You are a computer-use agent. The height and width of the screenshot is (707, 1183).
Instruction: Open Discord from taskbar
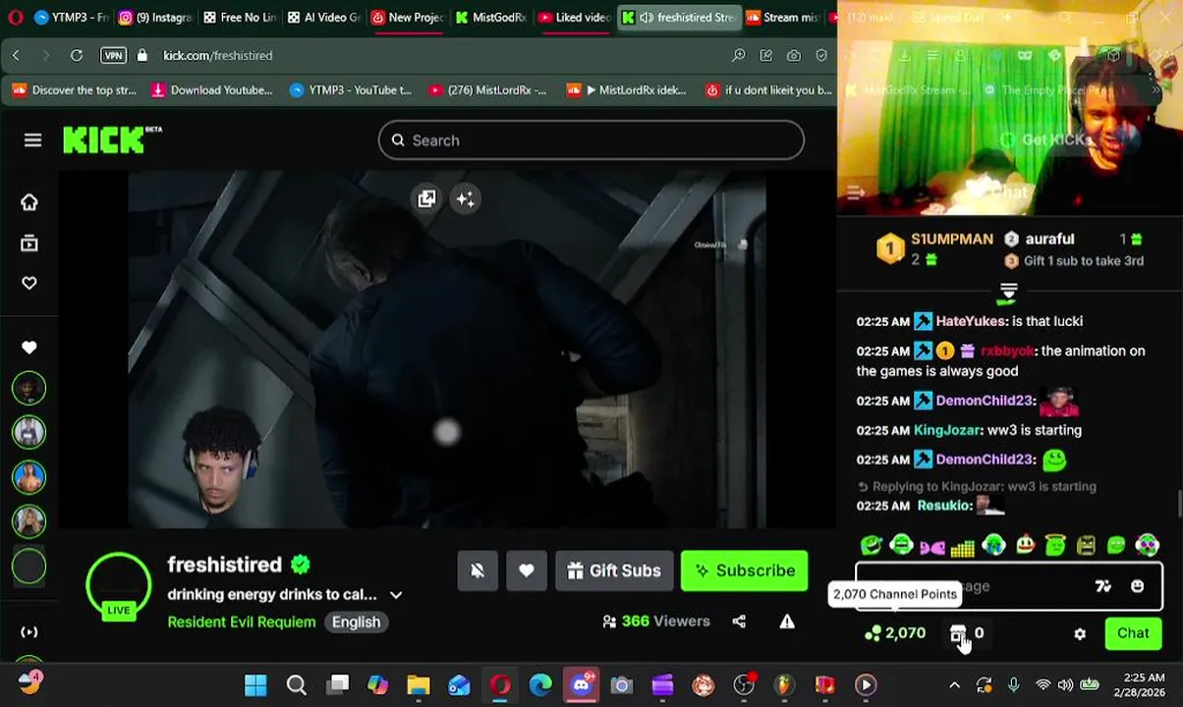(x=581, y=684)
